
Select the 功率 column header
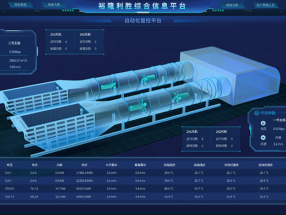pyautogui.click(x=59, y=165)
